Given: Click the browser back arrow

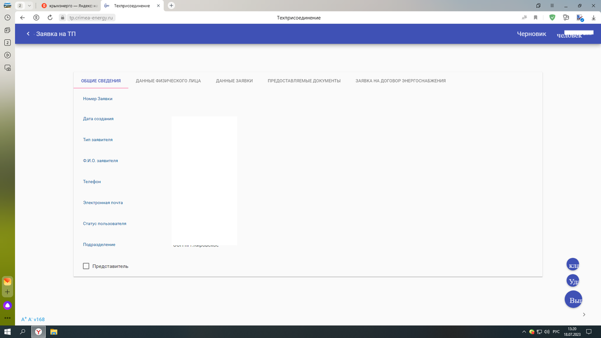Looking at the screenshot, I should 22,18.
